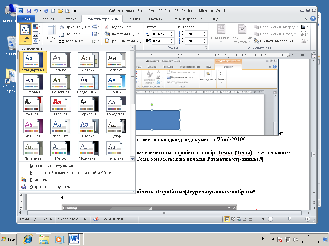329x246 pixels.
Task: Minimize the ribbon with caret icon
Action: coord(306,19)
